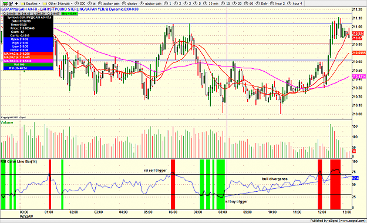This screenshot has width=367, height=223.
Task: Click the magenta 210.43 MA price tag
Action: 359,76
